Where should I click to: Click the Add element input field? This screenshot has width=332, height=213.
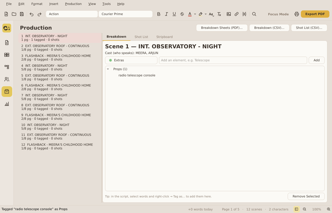tap(233, 60)
